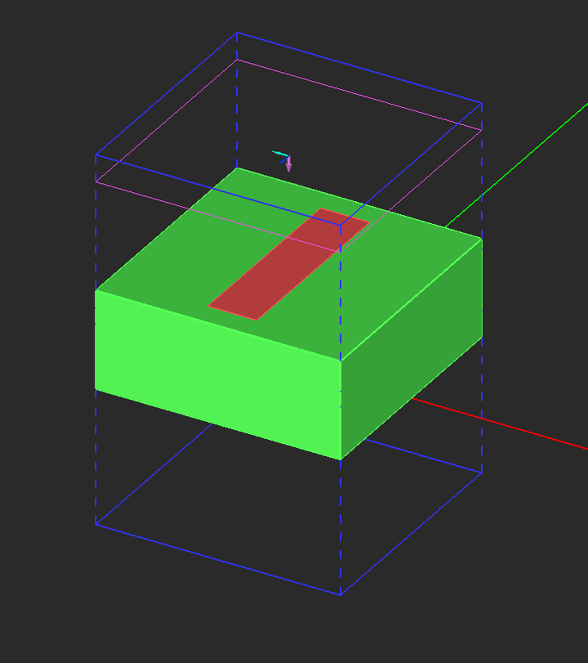Select the pink plane's back edge
588x663 pixels.
pos(359,95)
